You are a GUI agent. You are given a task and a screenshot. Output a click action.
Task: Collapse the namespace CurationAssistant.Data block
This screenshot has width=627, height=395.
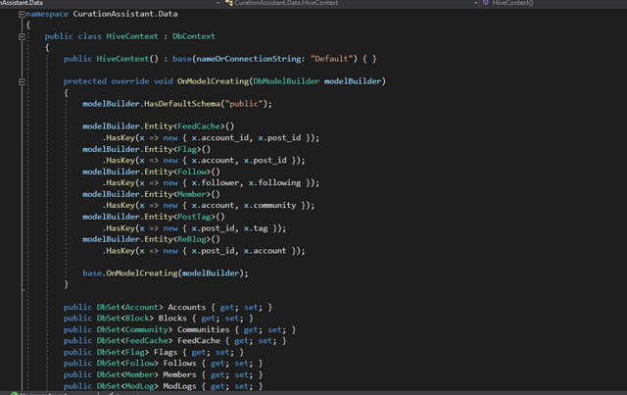pos(22,14)
